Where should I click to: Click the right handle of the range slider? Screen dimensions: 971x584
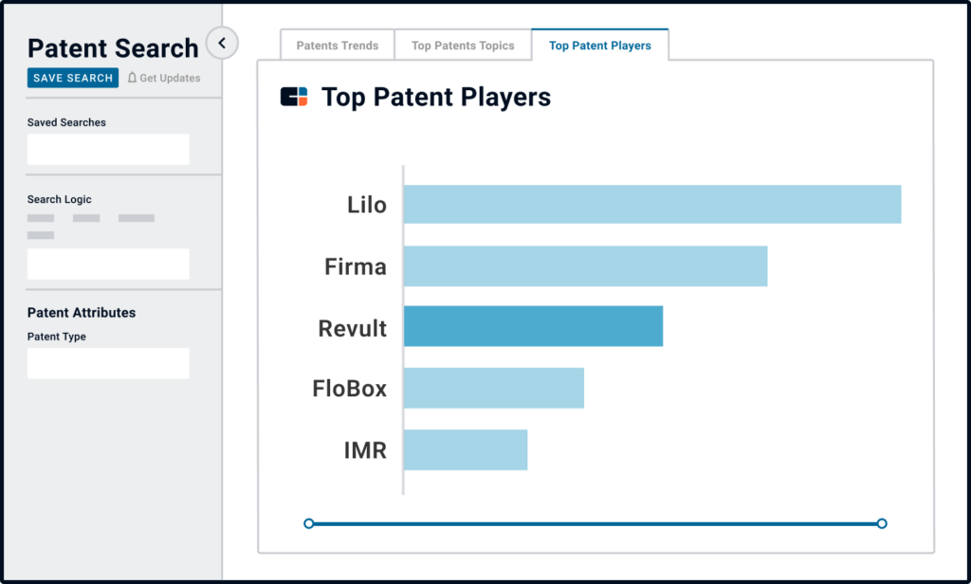(882, 523)
